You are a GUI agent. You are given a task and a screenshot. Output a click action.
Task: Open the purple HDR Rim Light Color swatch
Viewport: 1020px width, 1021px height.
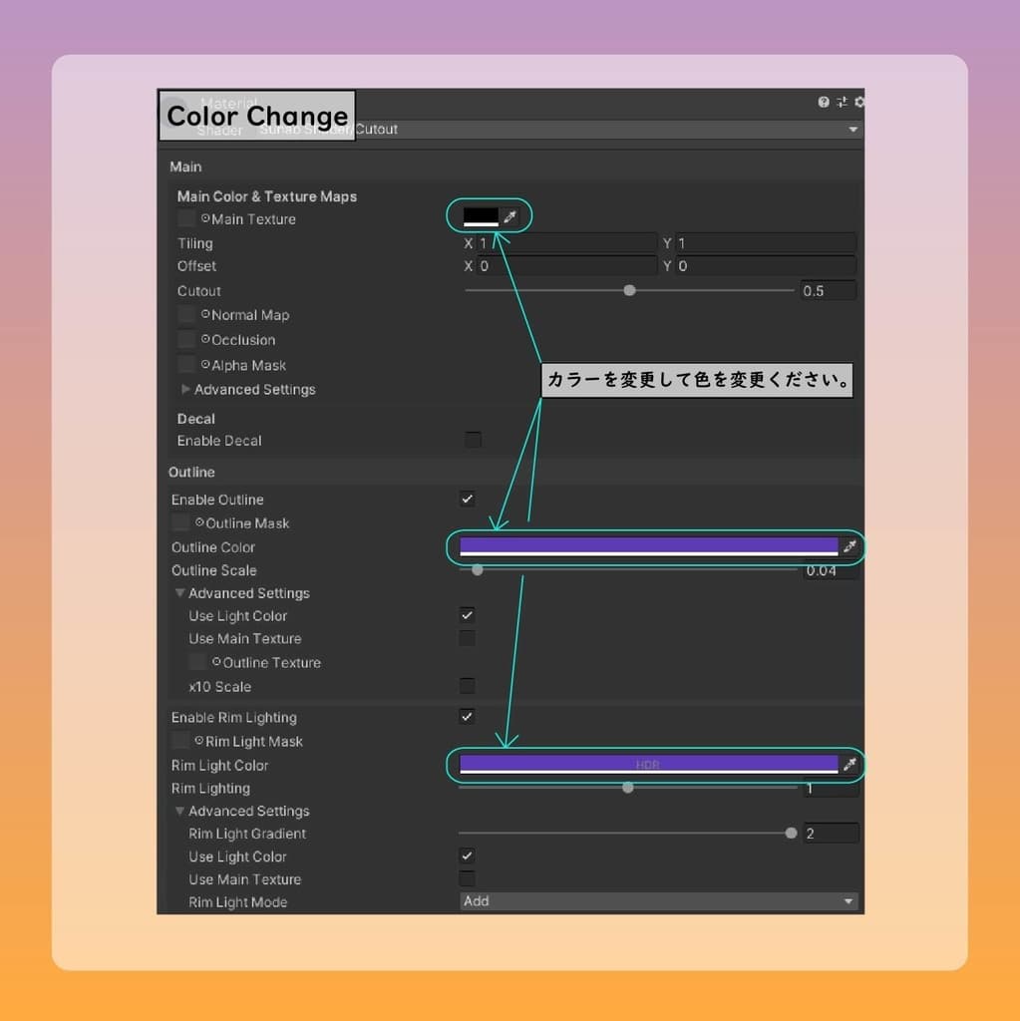pyautogui.click(x=649, y=765)
